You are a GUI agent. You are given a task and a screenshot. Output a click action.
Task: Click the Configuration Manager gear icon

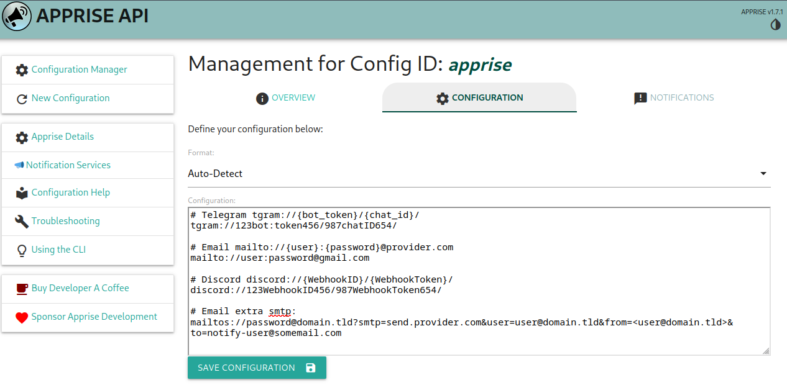22,70
